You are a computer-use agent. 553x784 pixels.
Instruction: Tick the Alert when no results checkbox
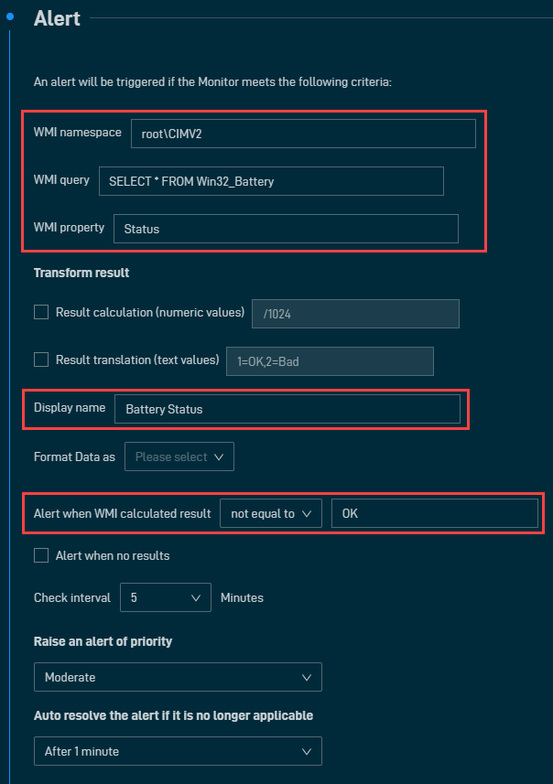(x=41, y=555)
